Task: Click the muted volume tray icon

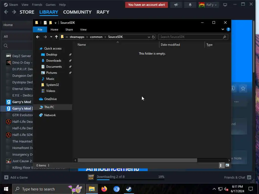Action: tap(226, 189)
